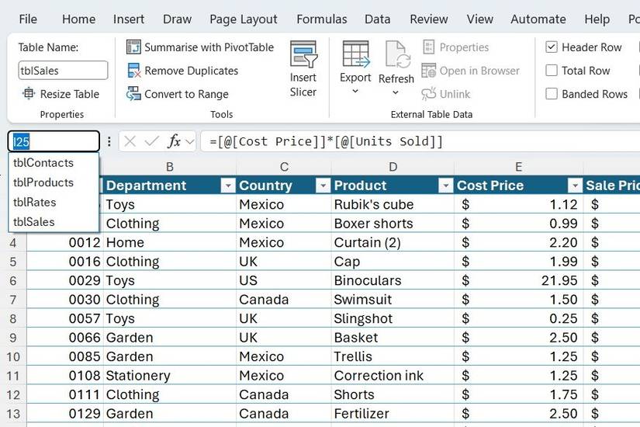Switch to the Data tab

pos(378,19)
